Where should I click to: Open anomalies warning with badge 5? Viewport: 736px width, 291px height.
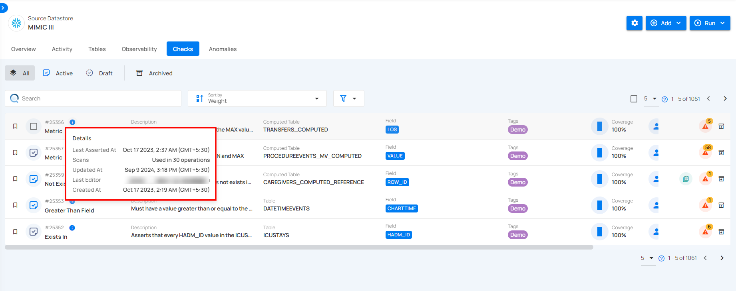click(706, 126)
